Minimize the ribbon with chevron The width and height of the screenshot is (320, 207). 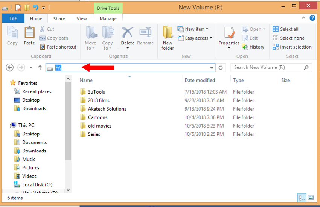tap(303, 18)
